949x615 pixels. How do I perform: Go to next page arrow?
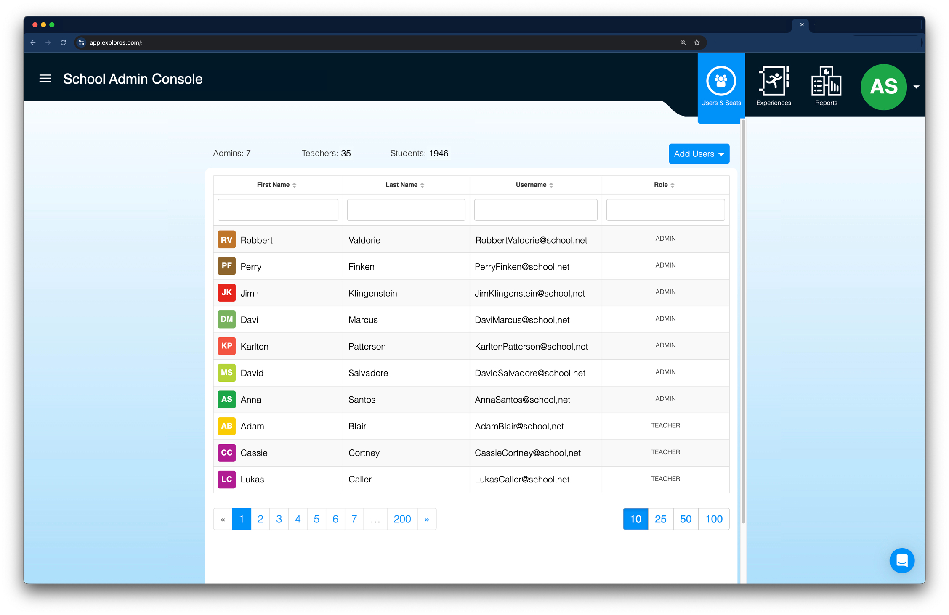427,519
